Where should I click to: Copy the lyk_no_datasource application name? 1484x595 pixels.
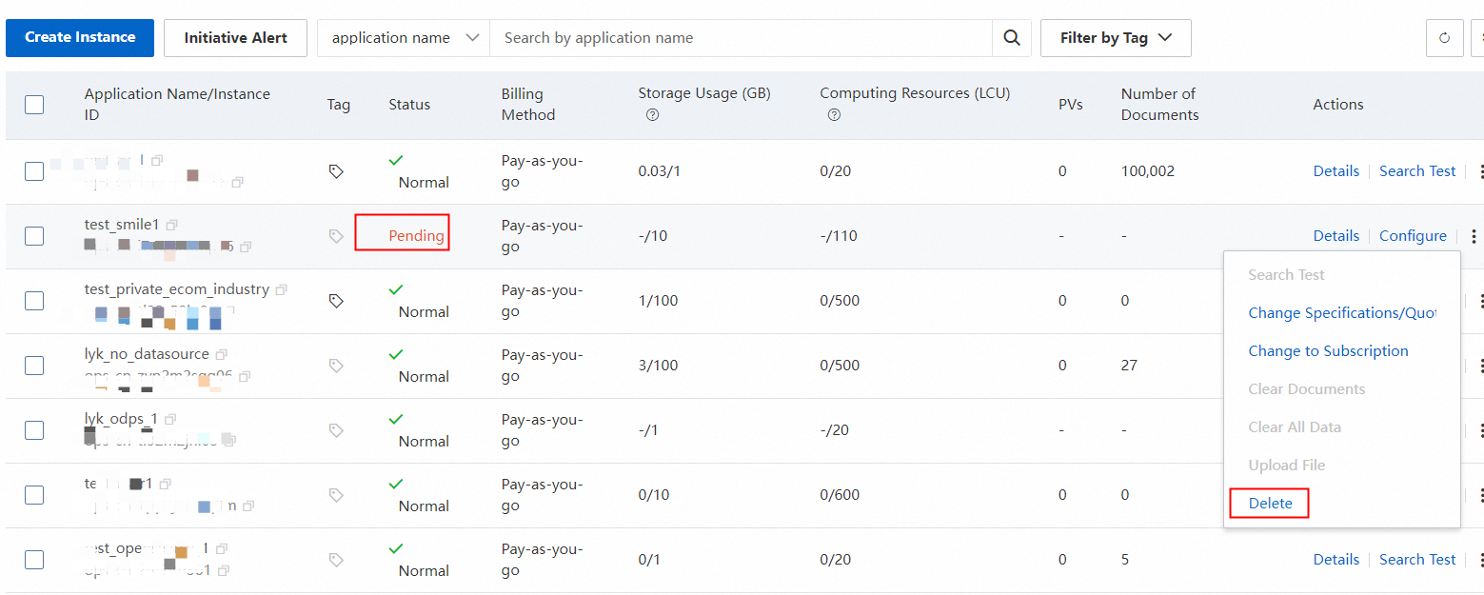(x=222, y=355)
